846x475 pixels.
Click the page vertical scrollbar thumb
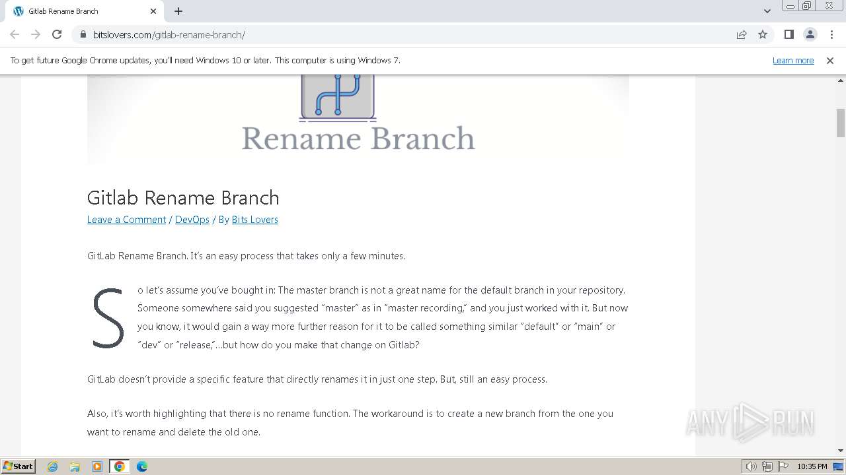point(841,123)
